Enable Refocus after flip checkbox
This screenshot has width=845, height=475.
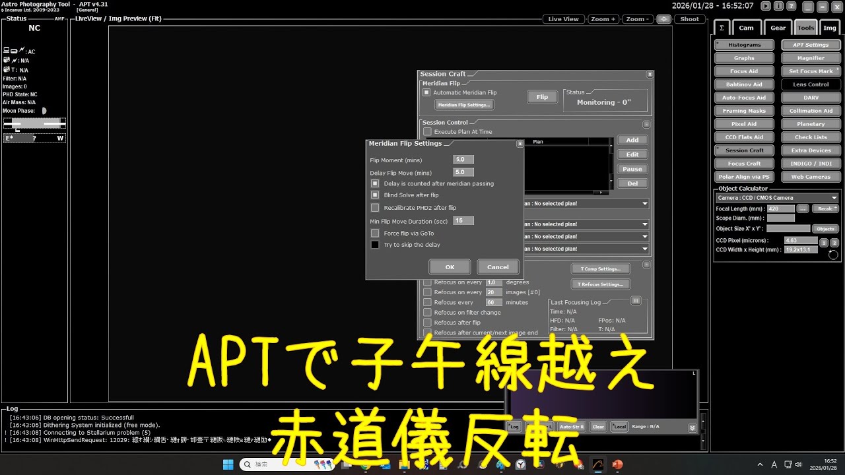427,323
